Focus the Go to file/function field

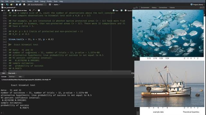tap(37, 4)
